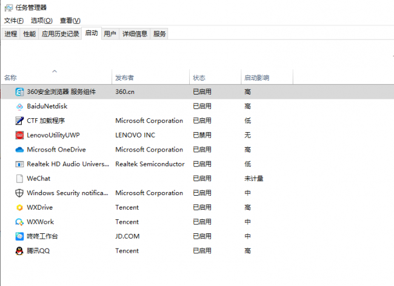Click the sort arrow above 名称
Screen dimensions: 394x286
pos(55,71)
